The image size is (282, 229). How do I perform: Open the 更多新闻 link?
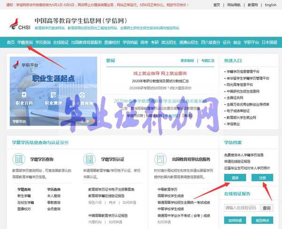tap(187, 61)
